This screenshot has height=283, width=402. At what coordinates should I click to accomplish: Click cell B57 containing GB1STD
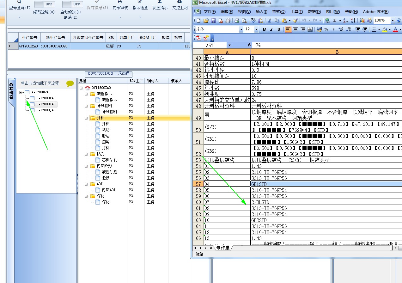tap(326, 184)
